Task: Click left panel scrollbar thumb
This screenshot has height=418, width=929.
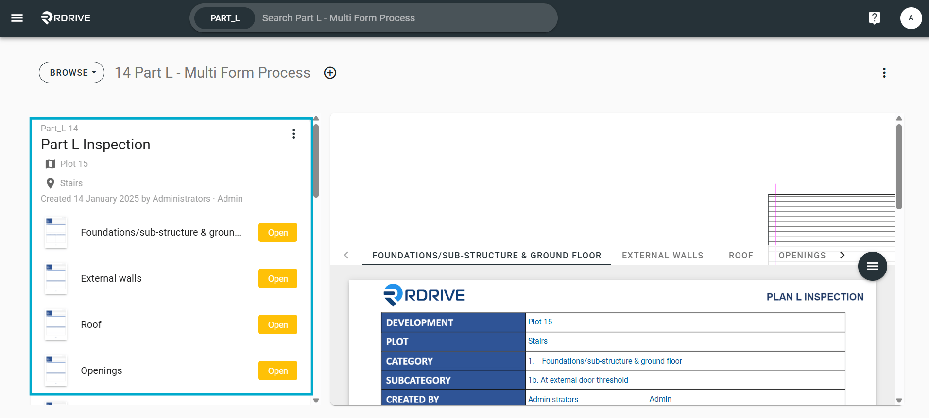Action: coord(316,161)
